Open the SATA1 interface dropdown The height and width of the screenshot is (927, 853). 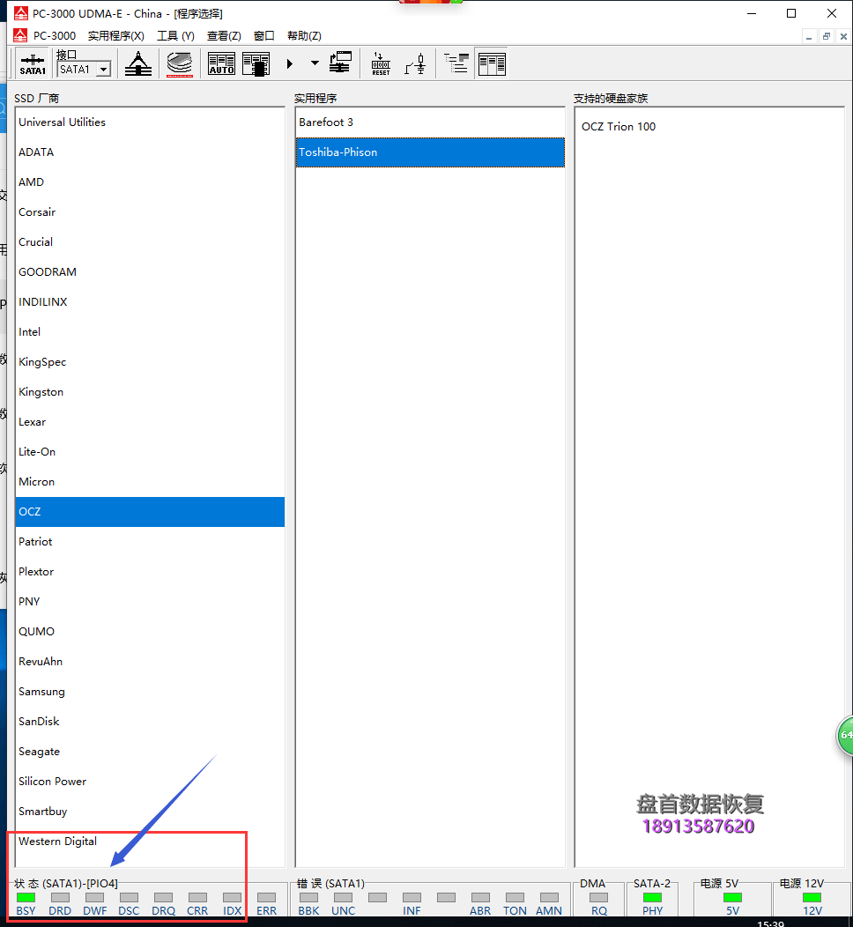click(x=104, y=69)
